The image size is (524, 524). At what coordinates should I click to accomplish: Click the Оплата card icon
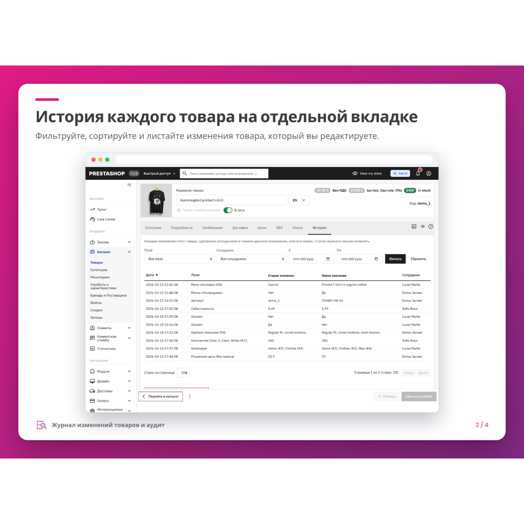pos(92,401)
